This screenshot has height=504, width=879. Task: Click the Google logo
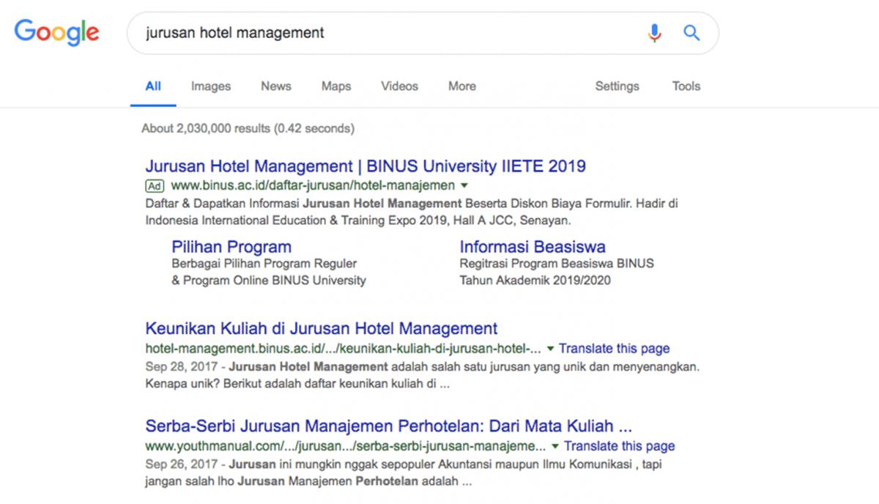click(57, 32)
